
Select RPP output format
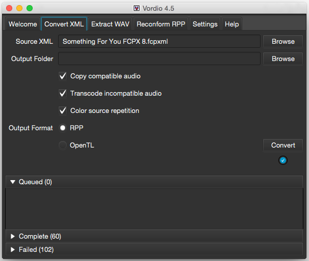pyautogui.click(x=63, y=128)
